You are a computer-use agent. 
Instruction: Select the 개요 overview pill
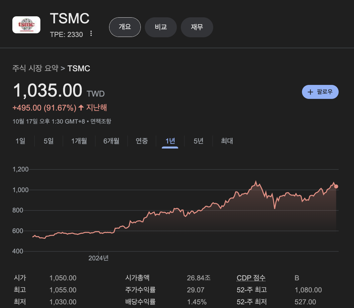125,27
